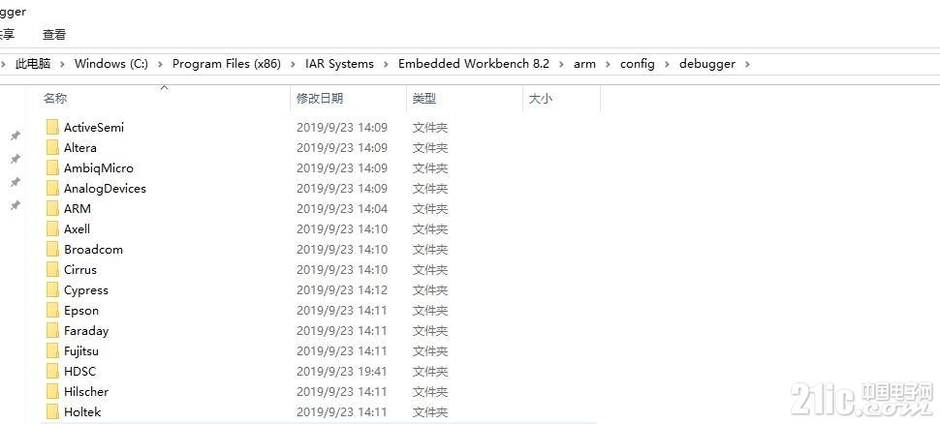Go to config breadcrumb segment
The height and width of the screenshot is (424, 940).
tap(638, 64)
